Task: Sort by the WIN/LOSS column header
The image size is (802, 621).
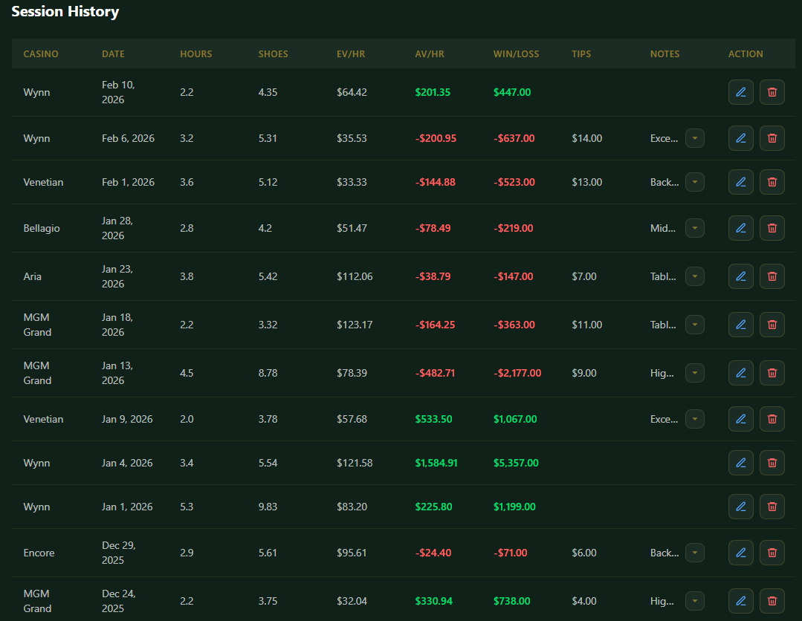Action: click(x=514, y=53)
